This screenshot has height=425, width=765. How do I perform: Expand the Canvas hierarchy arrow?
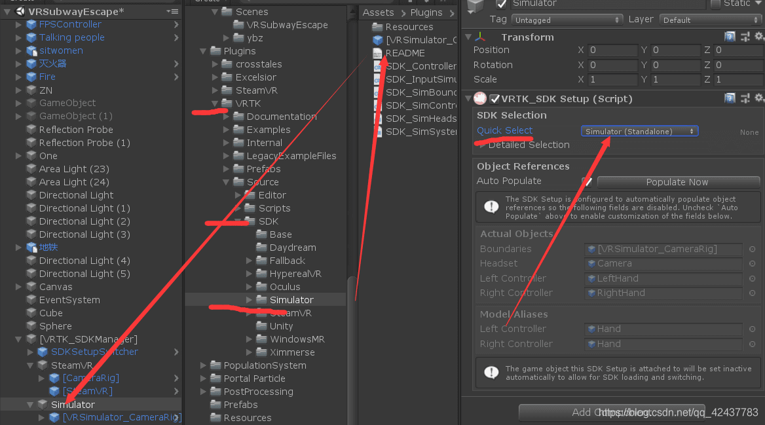coord(18,287)
